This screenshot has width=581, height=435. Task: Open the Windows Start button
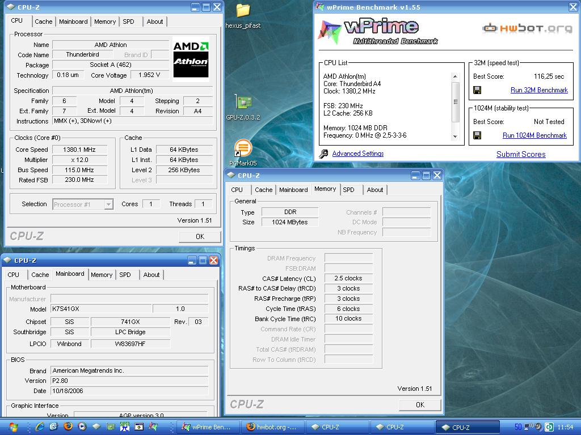click(x=13, y=427)
